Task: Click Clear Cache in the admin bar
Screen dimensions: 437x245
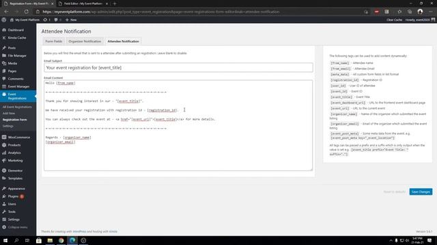Action: 395,20
